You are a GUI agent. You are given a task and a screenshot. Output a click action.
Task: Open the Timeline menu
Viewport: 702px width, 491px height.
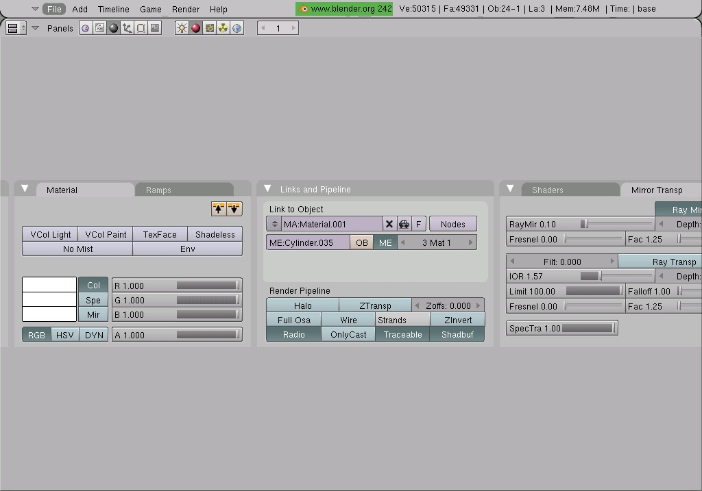114,9
